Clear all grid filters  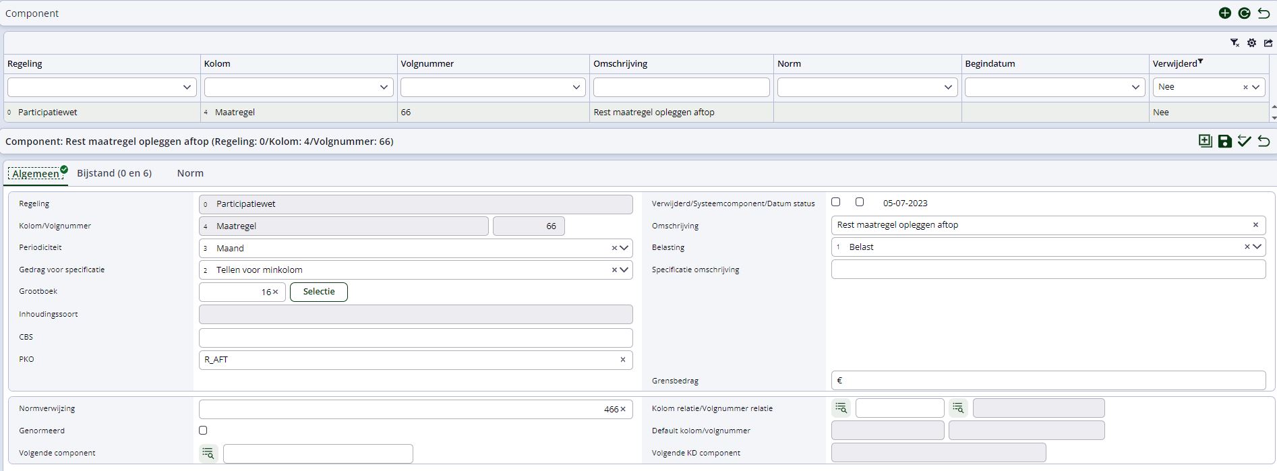click(1235, 42)
